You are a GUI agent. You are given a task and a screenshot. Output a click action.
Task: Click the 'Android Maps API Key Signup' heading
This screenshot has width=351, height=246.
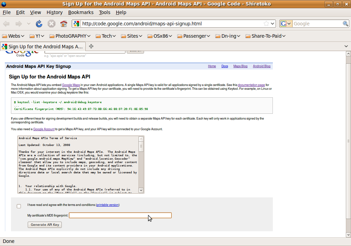[x=38, y=66]
